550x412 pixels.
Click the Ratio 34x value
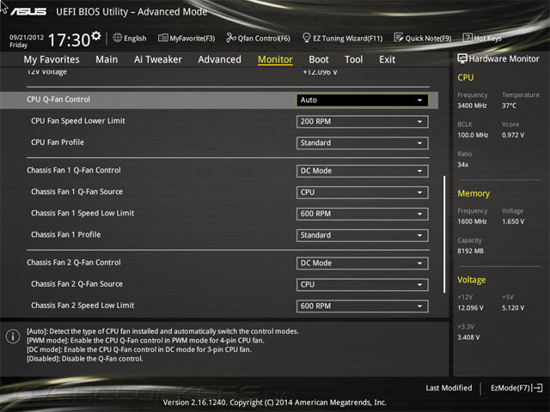462,164
